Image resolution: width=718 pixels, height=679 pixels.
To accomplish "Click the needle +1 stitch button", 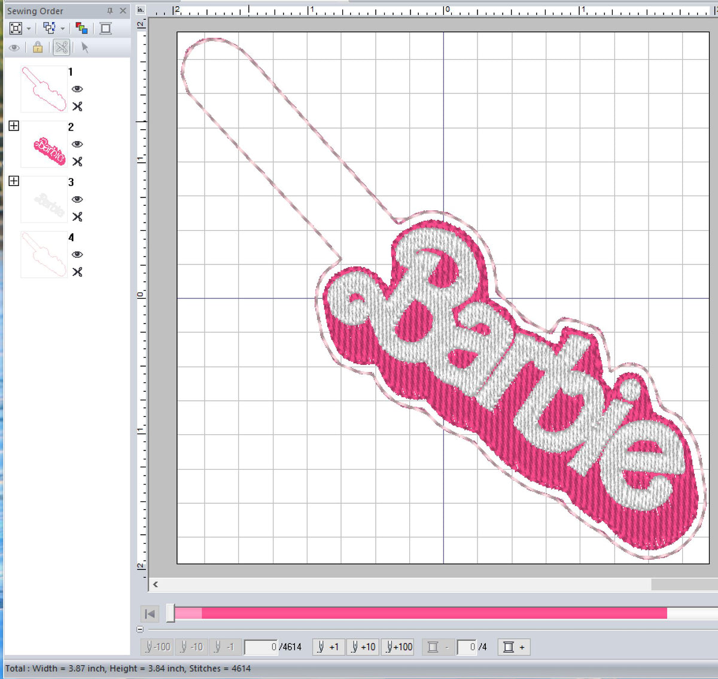I will [328, 647].
